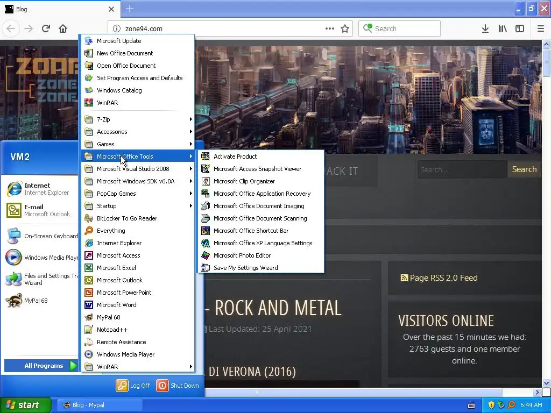Click the Windows start button
Viewport: 551px width, 413px height.
pyautogui.click(x=25, y=405)
